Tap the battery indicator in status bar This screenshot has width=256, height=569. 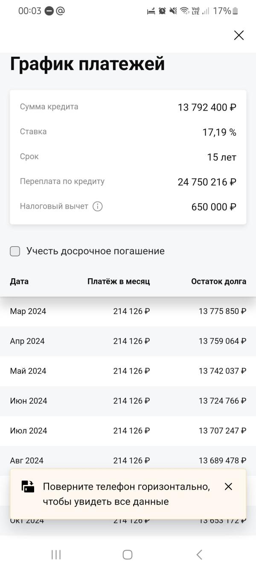pos(235,12)
